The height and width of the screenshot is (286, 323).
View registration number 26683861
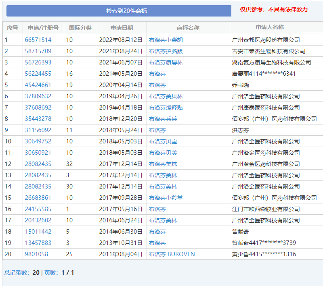38,198
